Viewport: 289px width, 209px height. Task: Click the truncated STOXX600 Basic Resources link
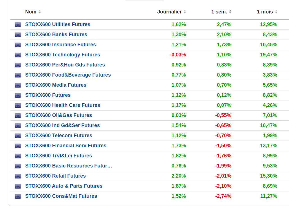tap(68, 166)
